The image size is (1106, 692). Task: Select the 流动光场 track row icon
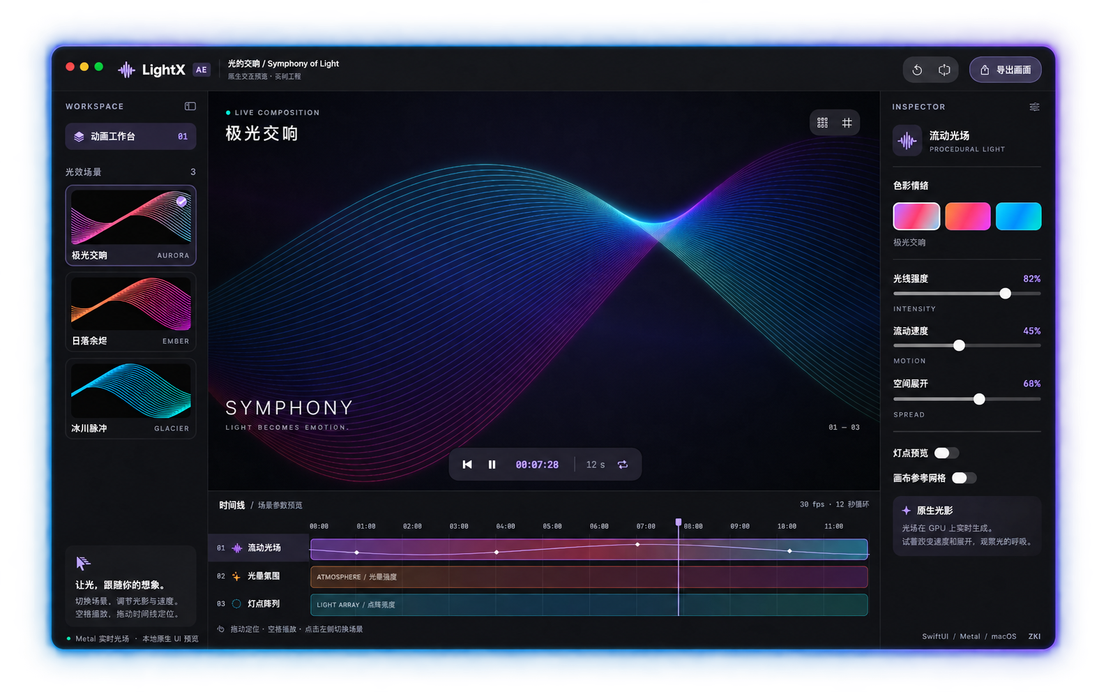click(x=237, y=548)
